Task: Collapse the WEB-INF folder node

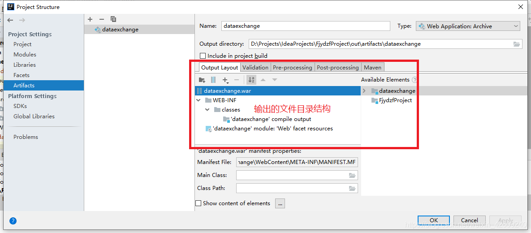Action: click(x=199, y=100)
